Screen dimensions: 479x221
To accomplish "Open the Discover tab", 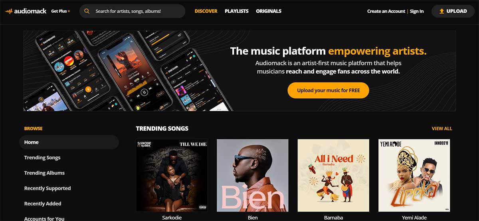I will click(x=206, y=11).
